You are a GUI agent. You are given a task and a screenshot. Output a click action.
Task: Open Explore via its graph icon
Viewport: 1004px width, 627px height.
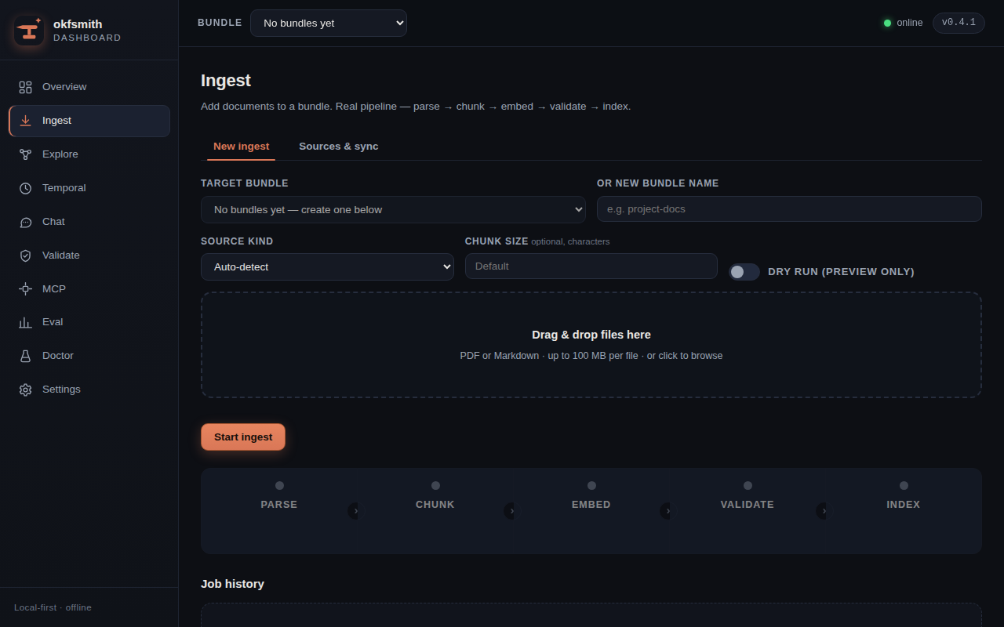pos(25,154)
